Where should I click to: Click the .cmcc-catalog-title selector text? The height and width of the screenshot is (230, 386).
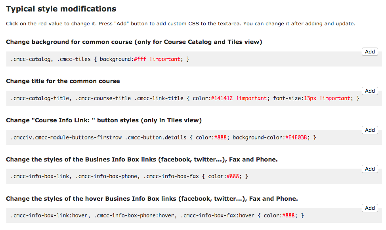click(41, 98)
